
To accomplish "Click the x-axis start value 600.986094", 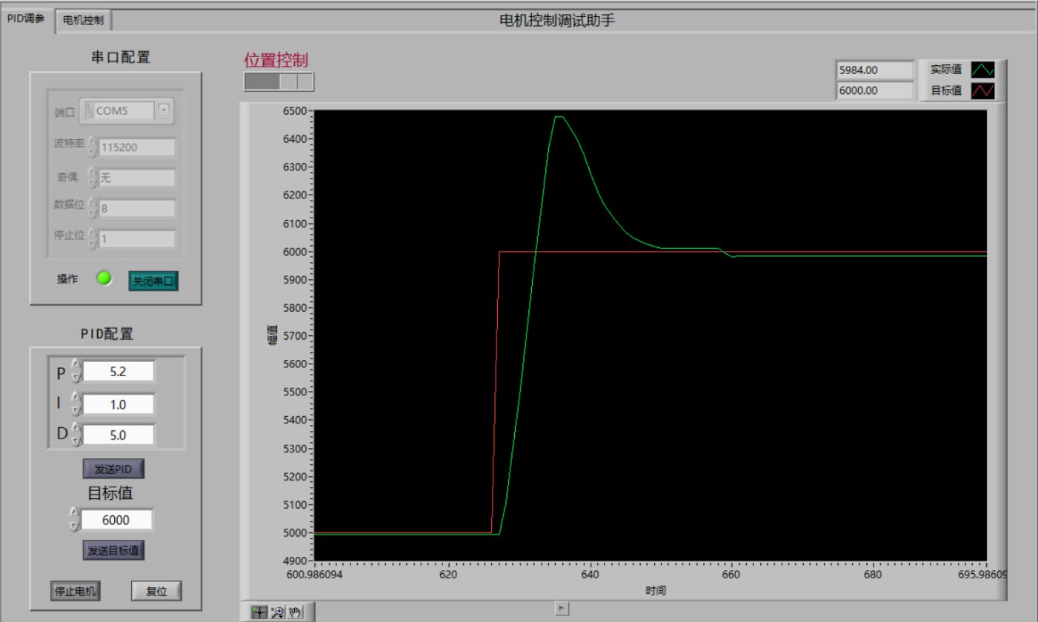I will 313,574.
